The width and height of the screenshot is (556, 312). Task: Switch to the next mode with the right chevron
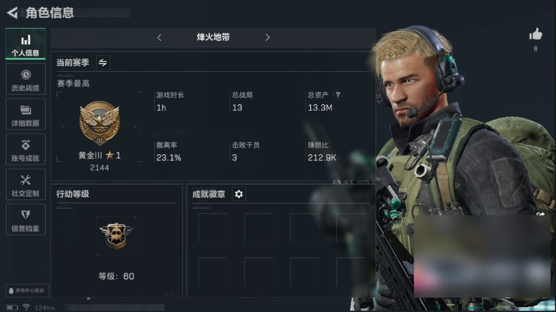coord(268,38)
